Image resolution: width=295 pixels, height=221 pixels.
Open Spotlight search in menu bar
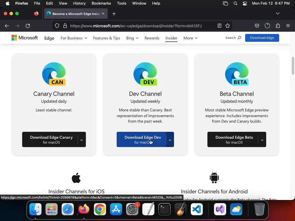(235, 3)
